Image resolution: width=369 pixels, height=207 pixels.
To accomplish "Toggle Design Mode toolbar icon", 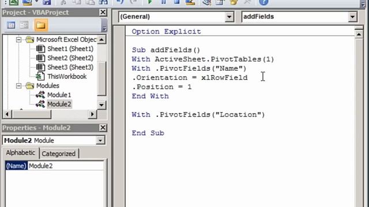I will (190, 2).
